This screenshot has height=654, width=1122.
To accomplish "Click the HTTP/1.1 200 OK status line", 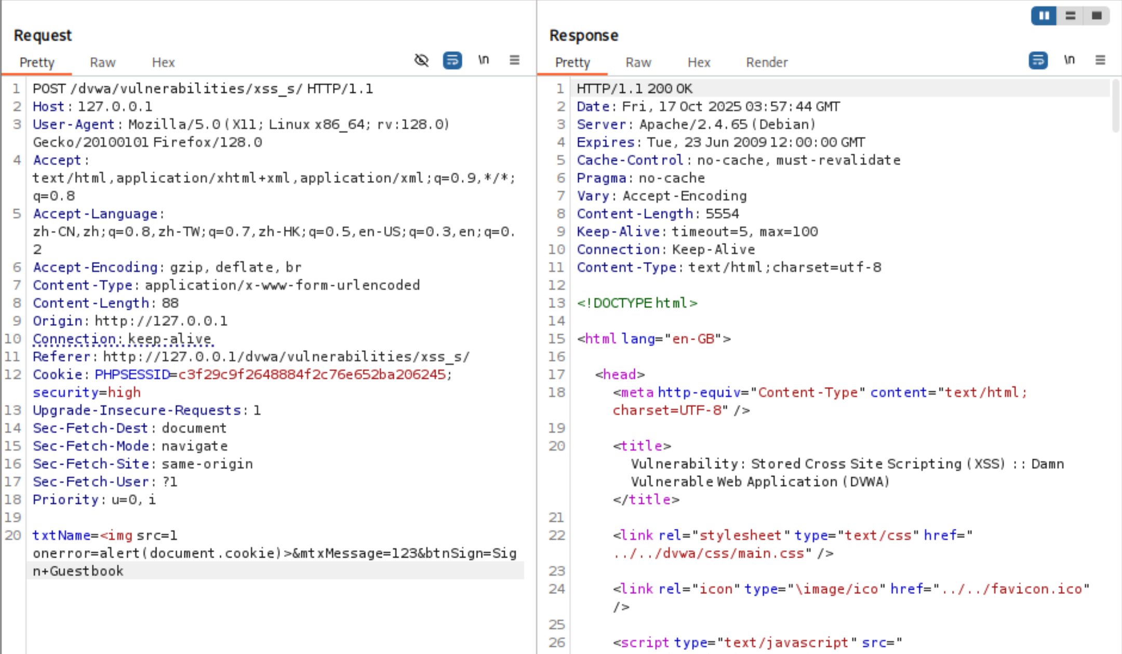I will 634,88.
